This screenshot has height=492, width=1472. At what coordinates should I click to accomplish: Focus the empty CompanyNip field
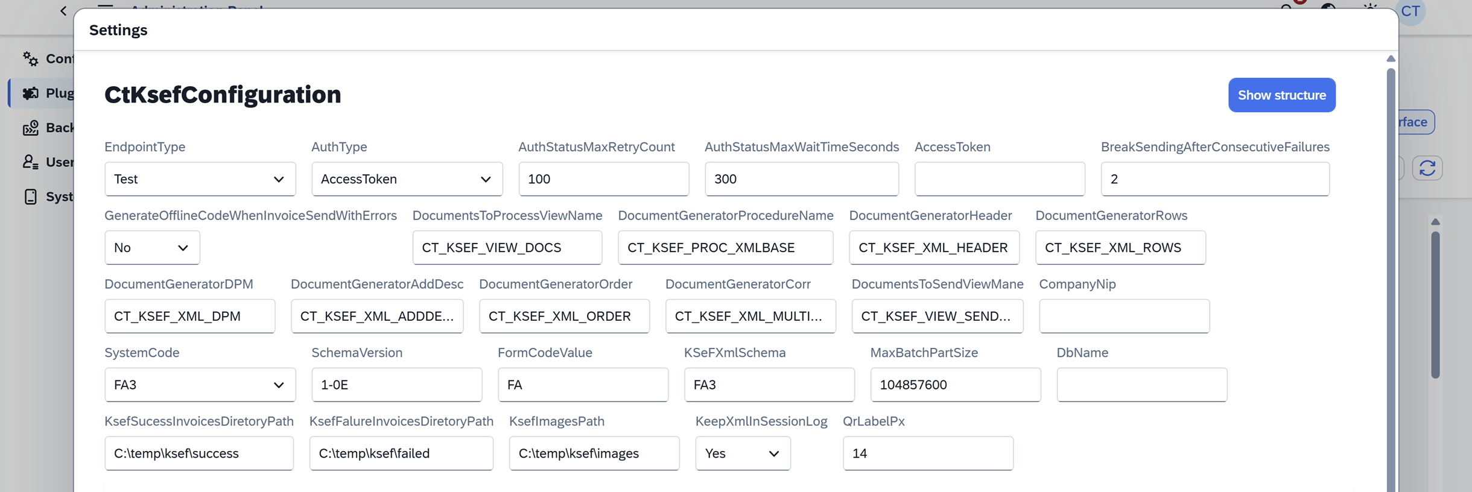tap(1124, 316)
